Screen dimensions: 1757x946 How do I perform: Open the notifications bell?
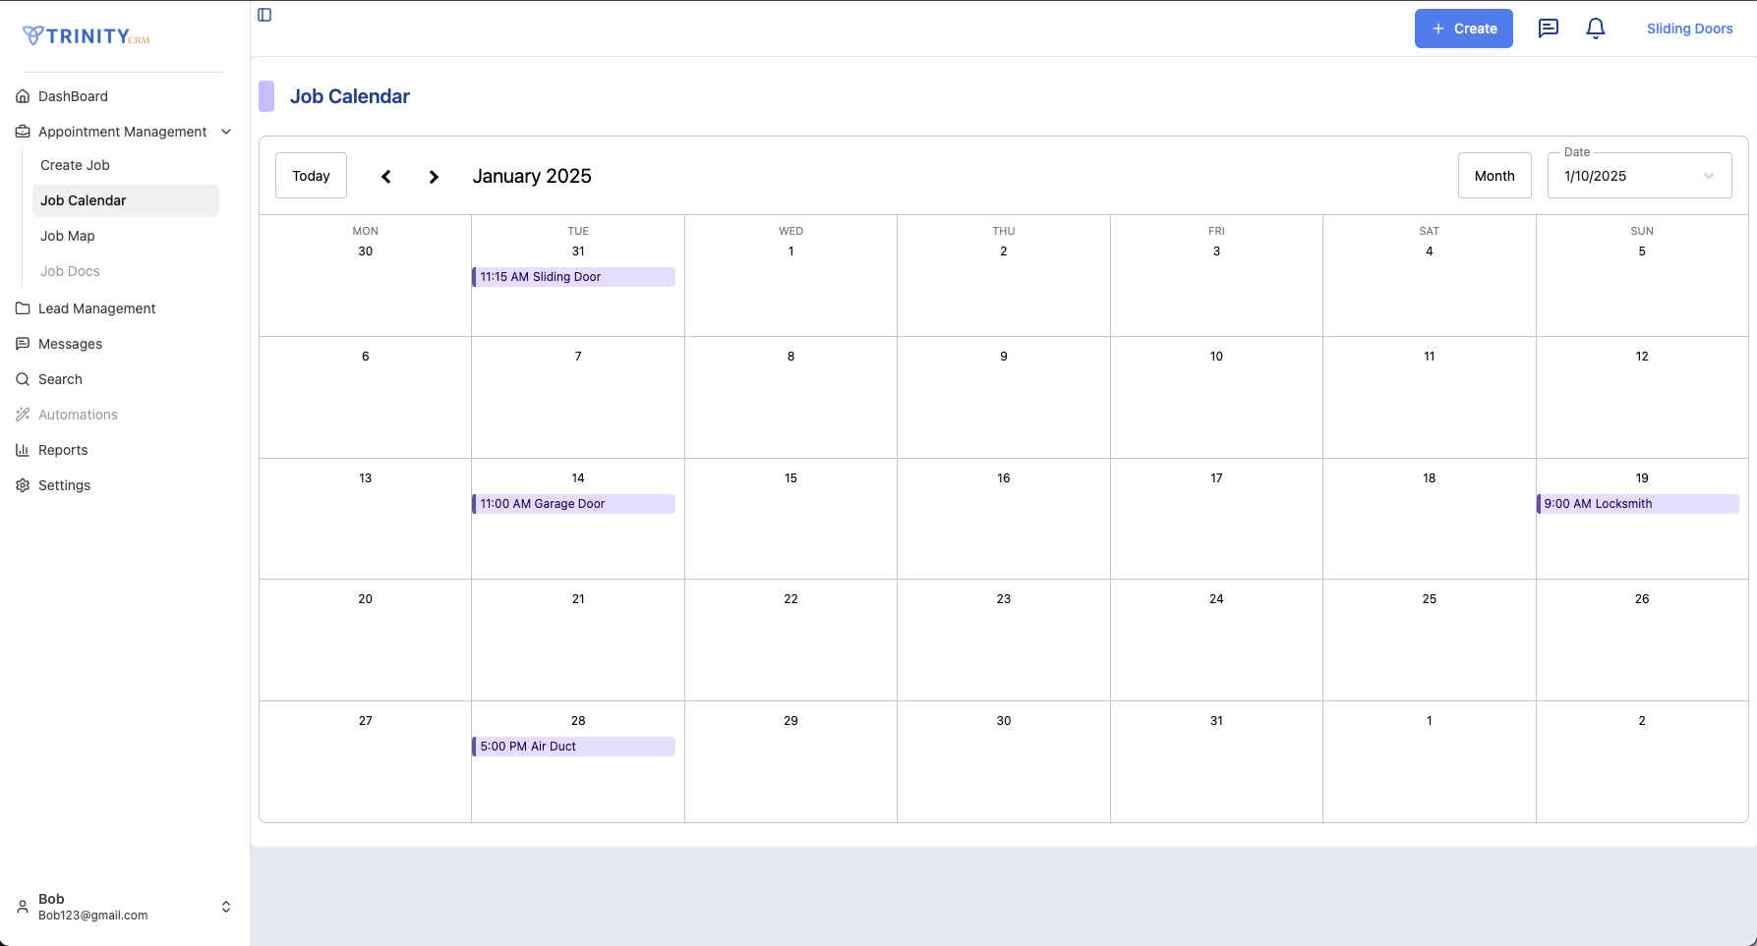1596,28
